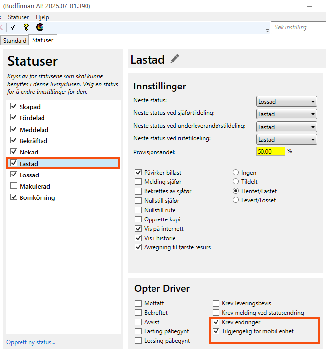Image resolution: width=326 pixels, height=351 pixels.
Task: Click the toolbar overflow arrow near search
Action: (267, 30)
